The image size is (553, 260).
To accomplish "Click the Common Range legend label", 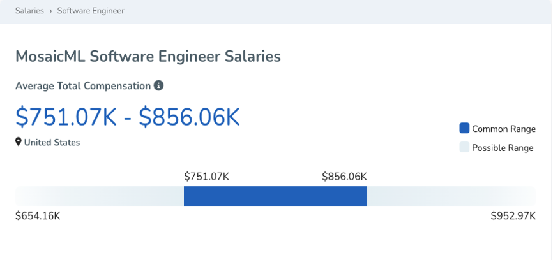I will [503, 129].
